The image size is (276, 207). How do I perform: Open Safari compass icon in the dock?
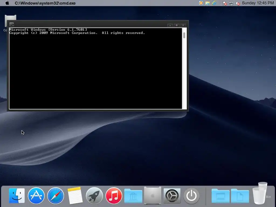click(x=56, y=196)
